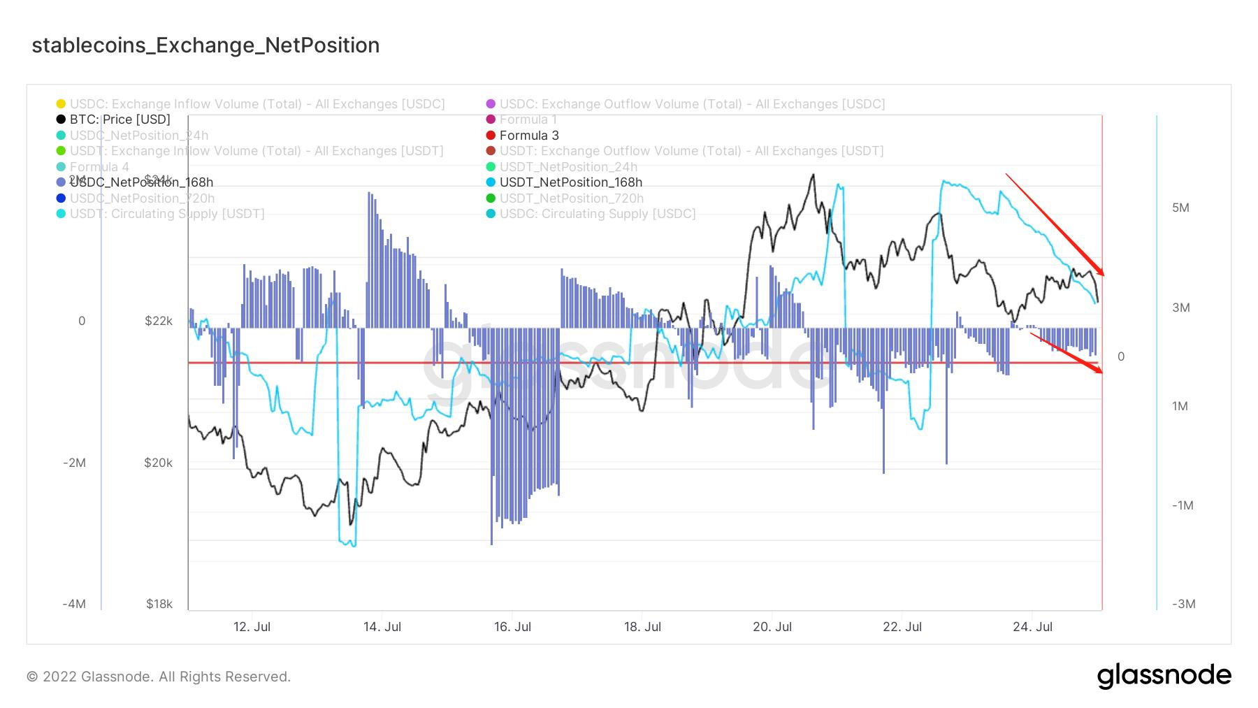The height and width of the screenshot is (708, 1258).
Task: Click the red Formula 3 legend dot
Action: pyautogui.click(x=491, y=136)
